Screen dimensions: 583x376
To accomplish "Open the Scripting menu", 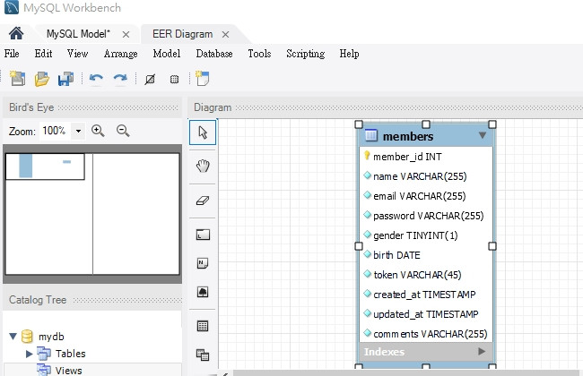I will pos(305,54).
